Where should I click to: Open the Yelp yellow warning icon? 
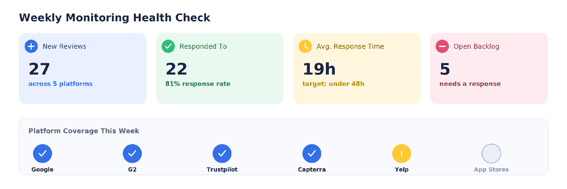[x=402, y=154]
